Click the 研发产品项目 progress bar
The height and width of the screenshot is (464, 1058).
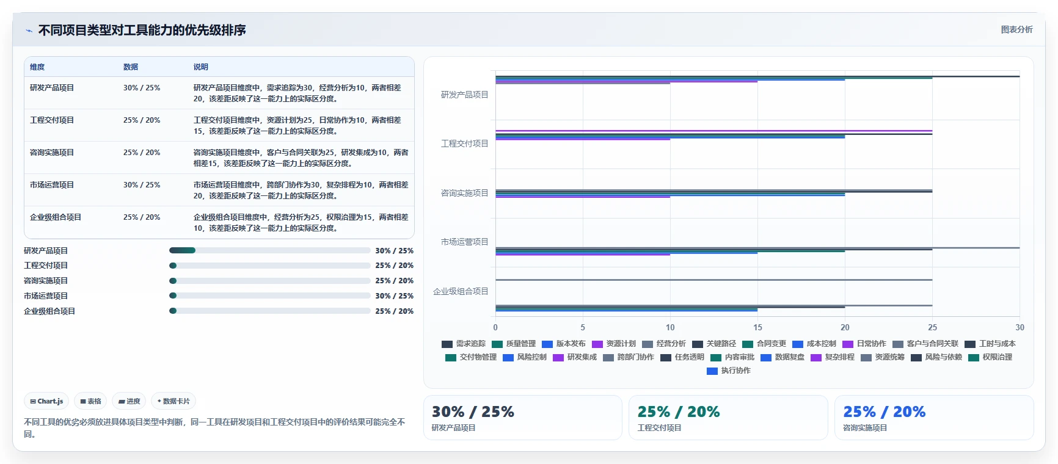(270, 250)
